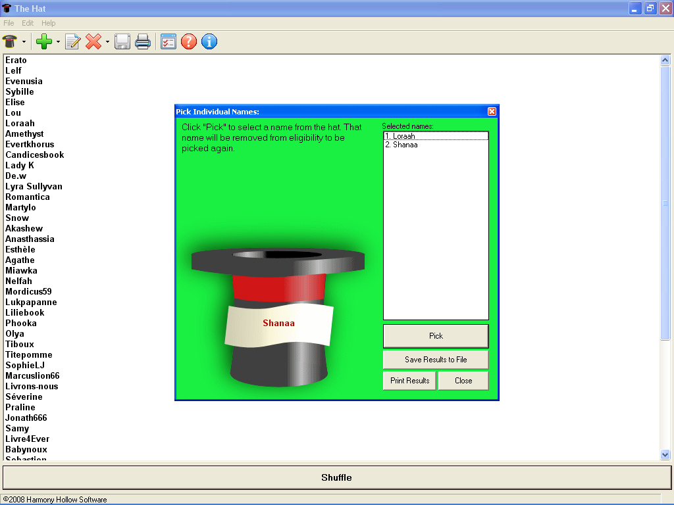
Task: Close the Pick Individual Names dialog
Action: [x=492, y=112]
